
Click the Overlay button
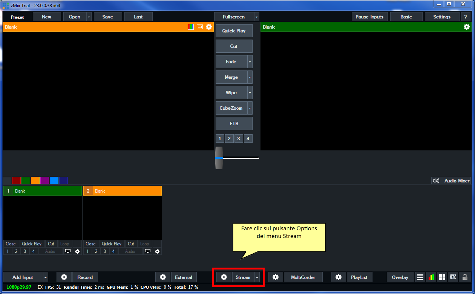click(x=400, y=277)
